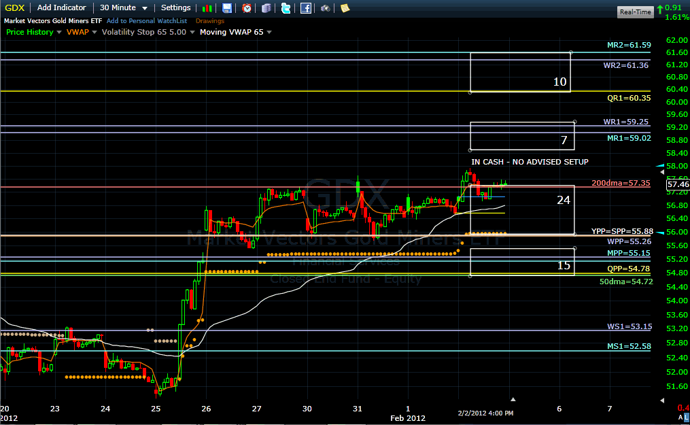Screen dimensions: 690x425
Task: Click the floppy disk save icon
Action: pos(226,8)
